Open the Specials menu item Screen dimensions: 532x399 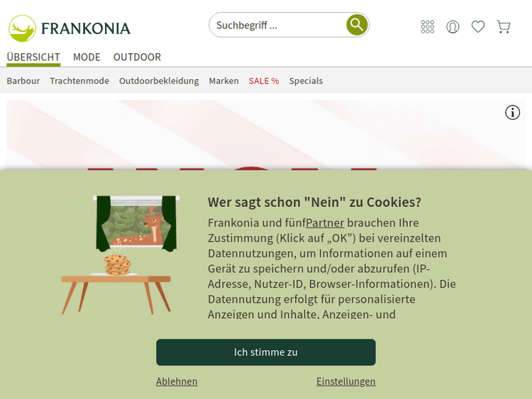coord(306,81)
